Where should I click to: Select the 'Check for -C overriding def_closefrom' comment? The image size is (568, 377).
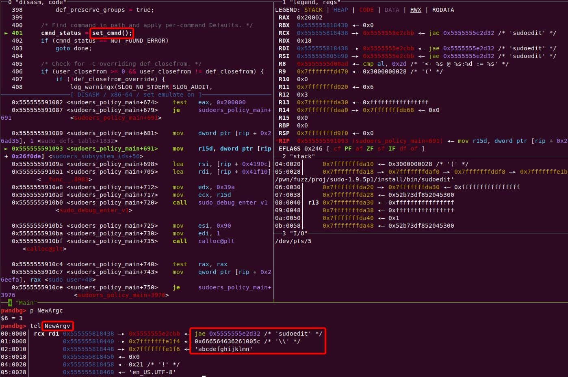click(121, 64)
